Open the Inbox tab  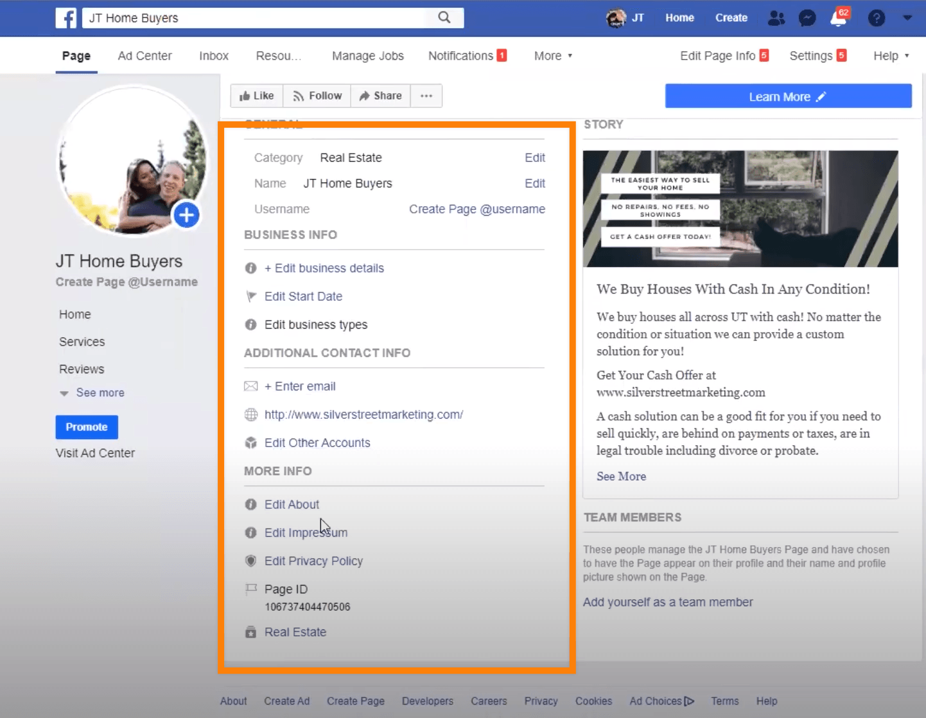(x=214, y=56)
